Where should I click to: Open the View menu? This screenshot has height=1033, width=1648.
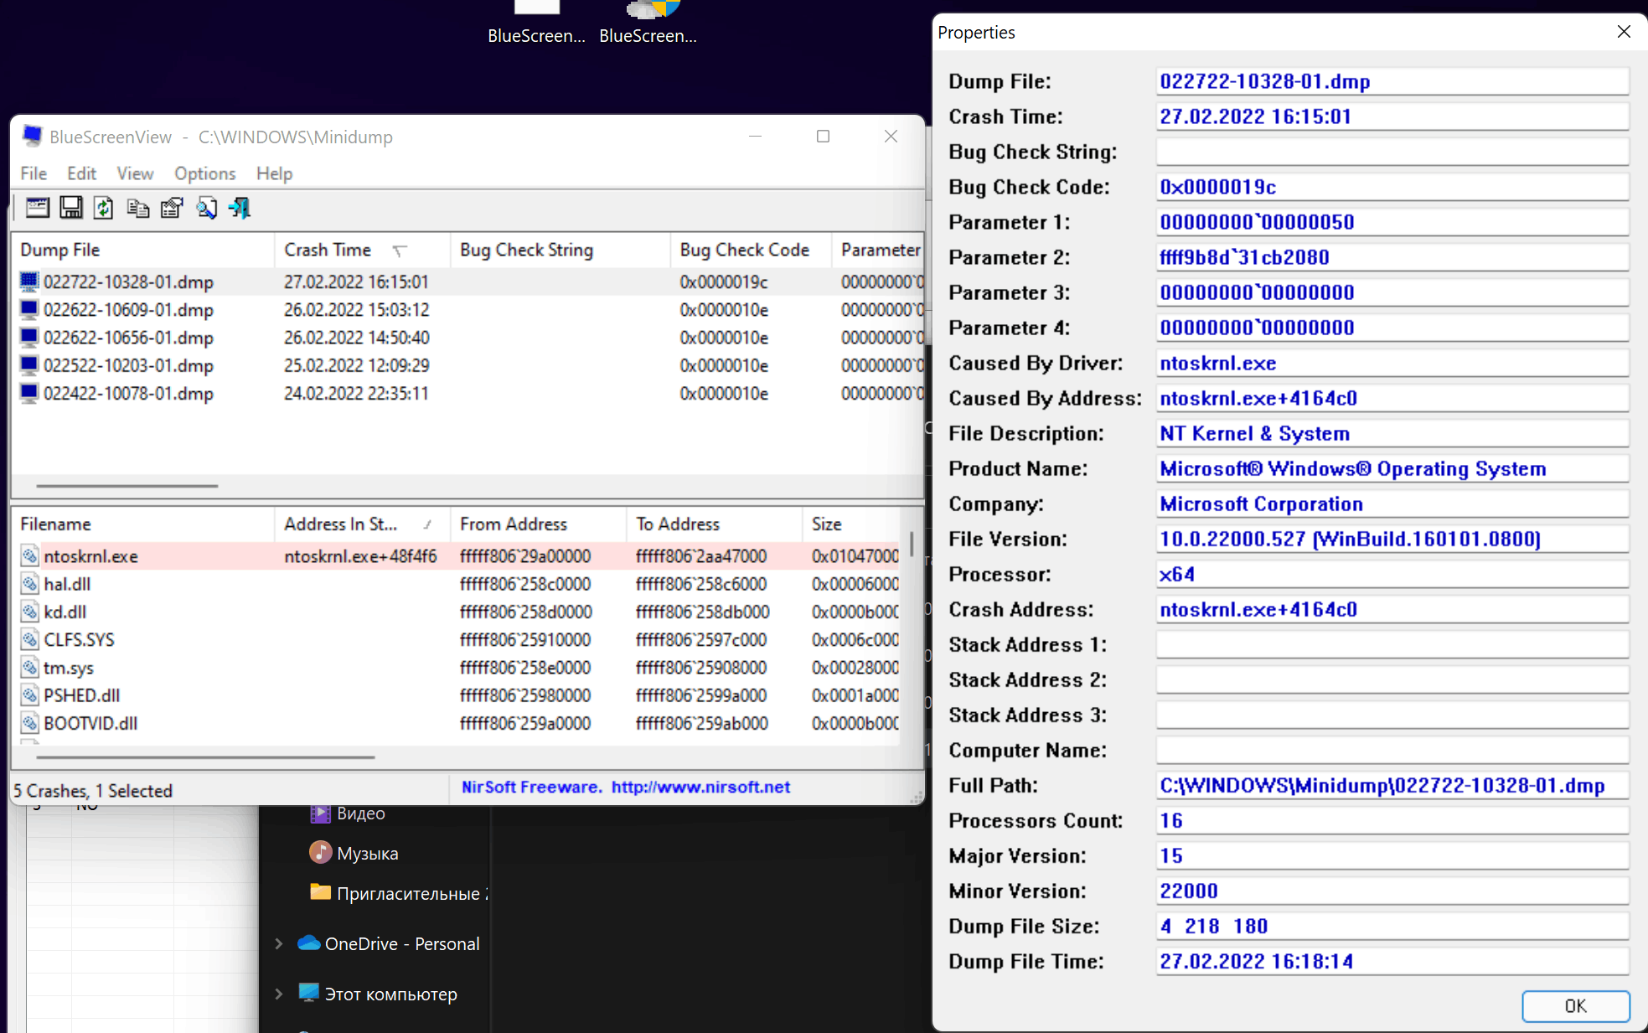pos(135,173)
